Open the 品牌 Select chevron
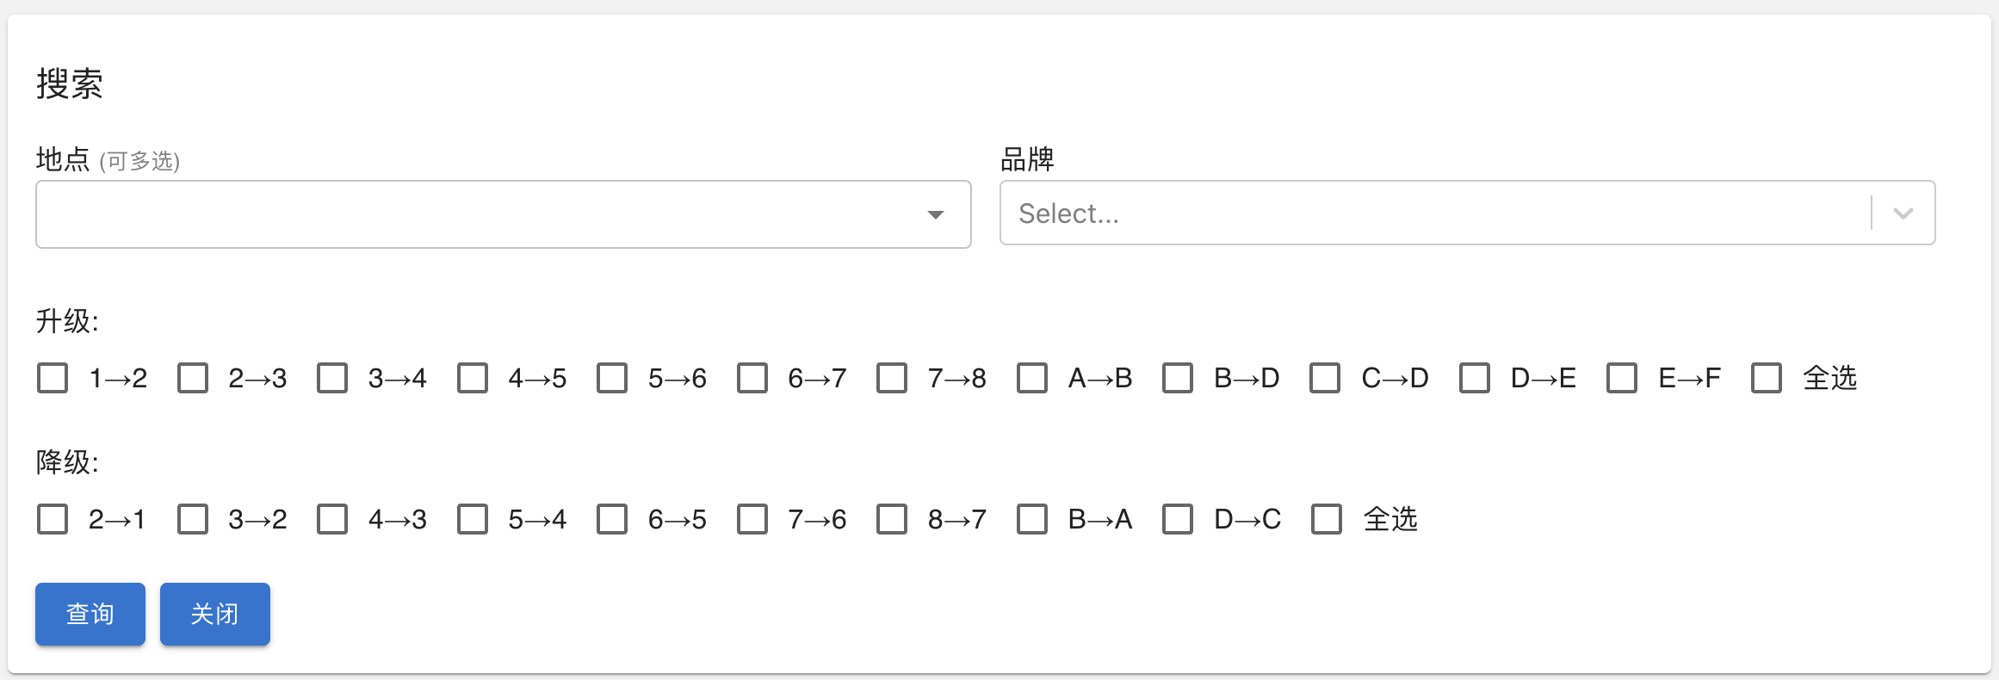 (x=1903, y=213)
